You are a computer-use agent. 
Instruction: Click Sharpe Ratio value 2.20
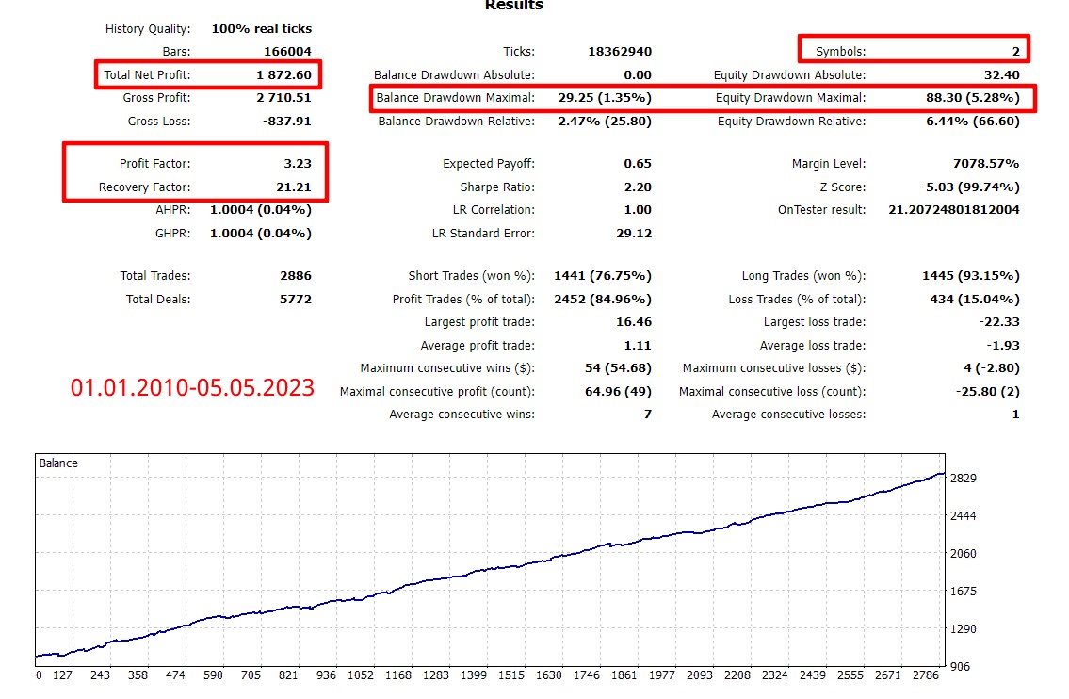click(x=638, y=187)
